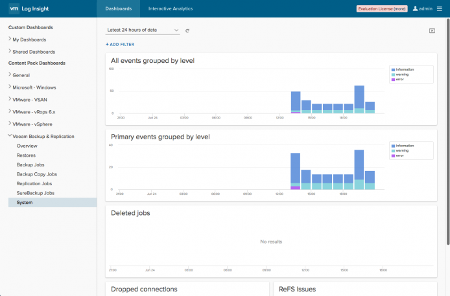The height and width of the screenshot is (296, 450).
Task: Select the Overview dashboard item
Action: coord(27,146)
